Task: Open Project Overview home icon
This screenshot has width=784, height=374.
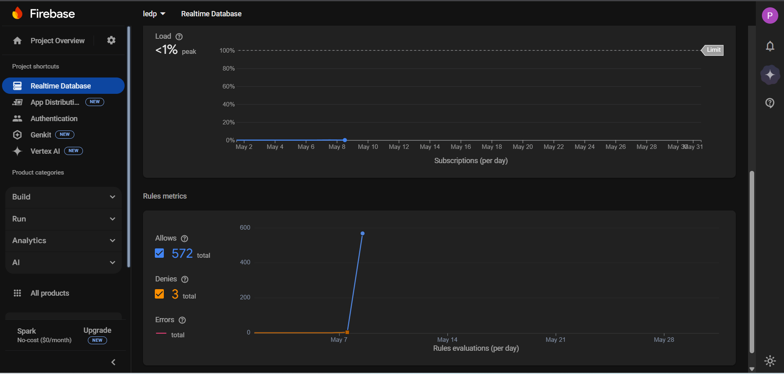Action: point(17,41)
